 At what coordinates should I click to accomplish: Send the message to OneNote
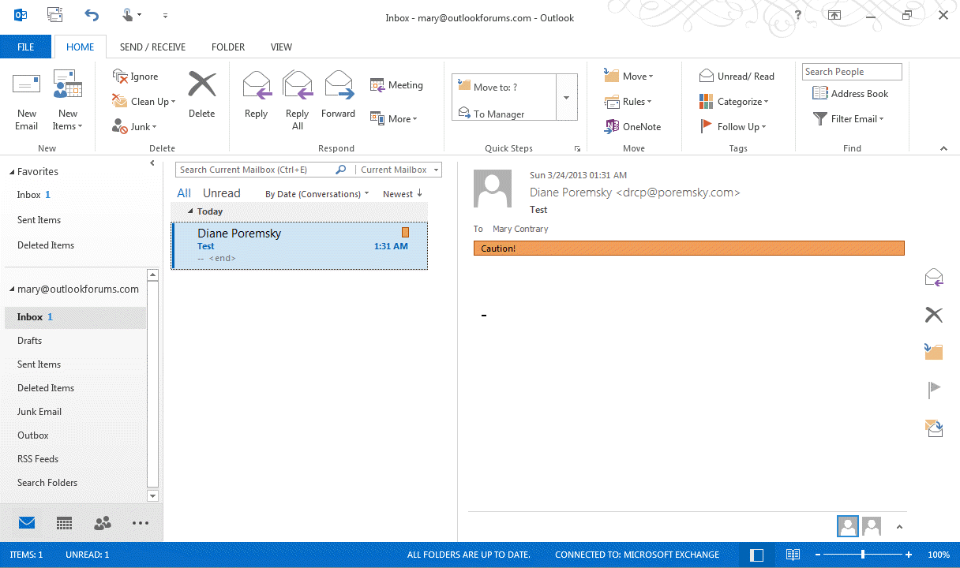tap(632, 126)
